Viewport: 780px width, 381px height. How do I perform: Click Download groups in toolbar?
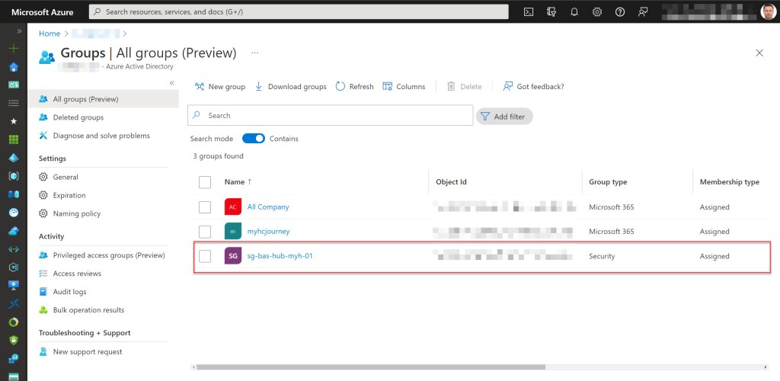click(290, 87)
